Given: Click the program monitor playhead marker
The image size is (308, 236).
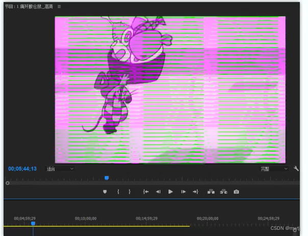Looking at the screenshot, I should click(x=107, y=178).
